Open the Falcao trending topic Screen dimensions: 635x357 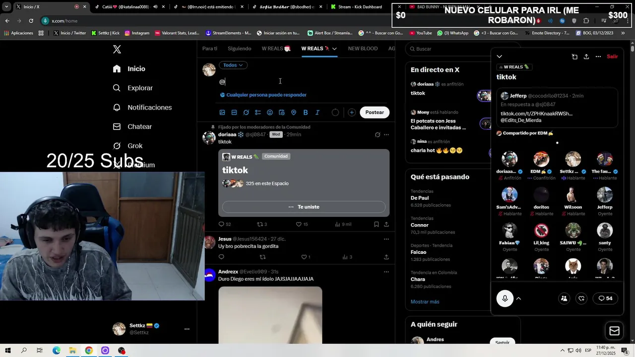click(x=418, y=252)
